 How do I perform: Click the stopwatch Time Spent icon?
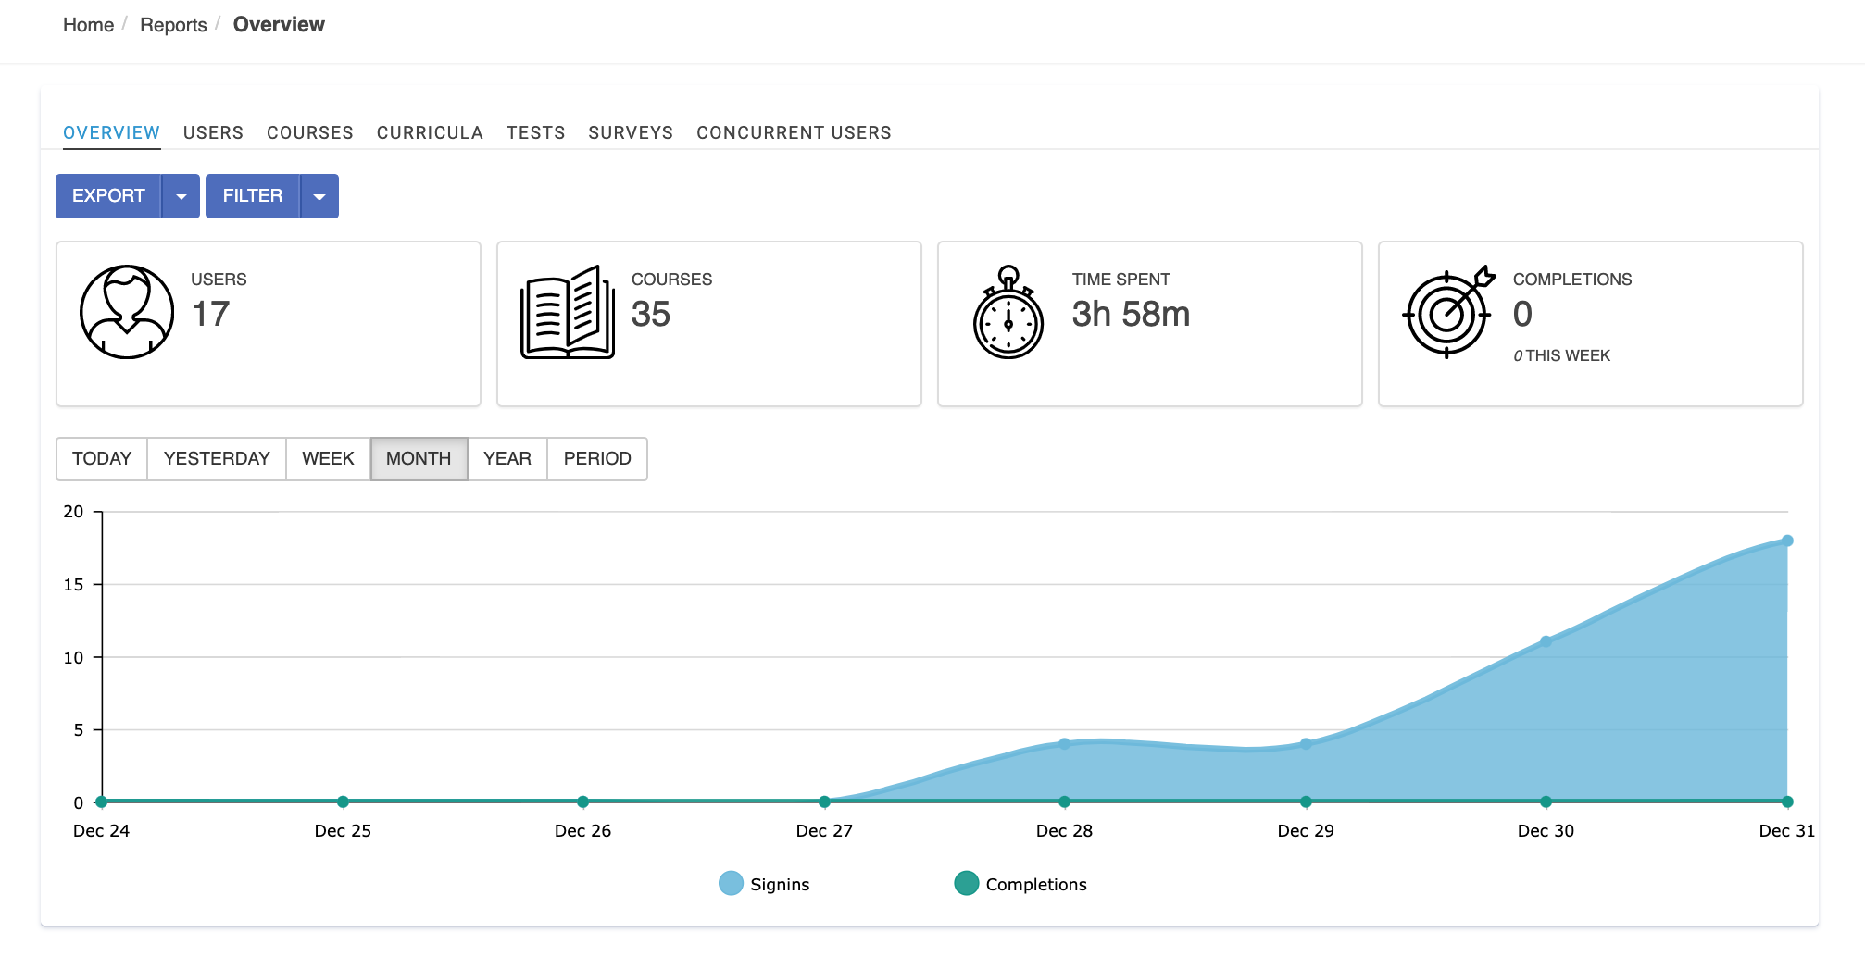pyautogui.click(x=1008, y=312)
